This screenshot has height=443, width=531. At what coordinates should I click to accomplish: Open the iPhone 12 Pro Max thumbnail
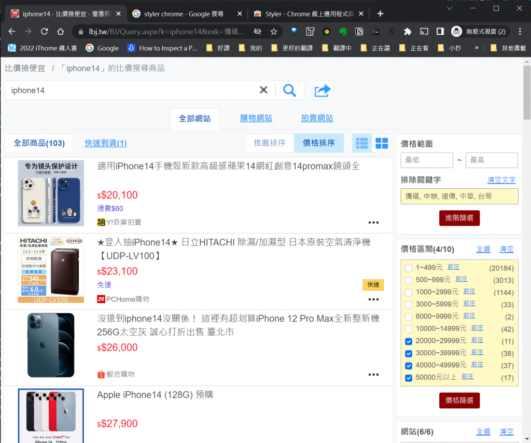[51, 345]
